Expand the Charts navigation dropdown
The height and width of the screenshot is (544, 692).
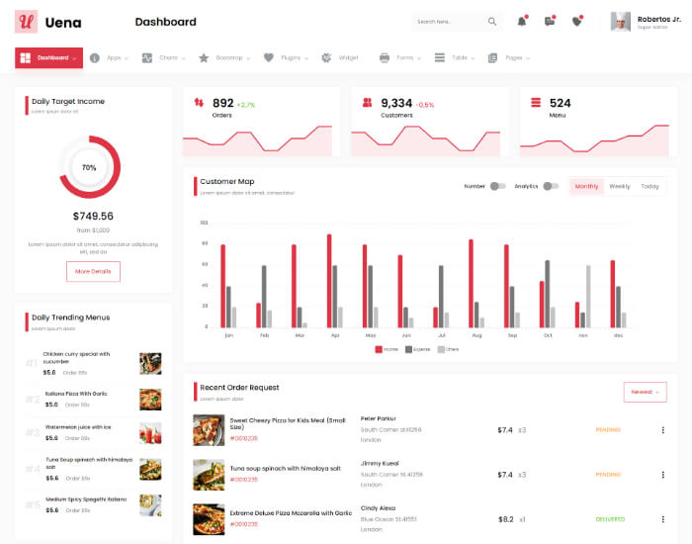coord(162,58)
